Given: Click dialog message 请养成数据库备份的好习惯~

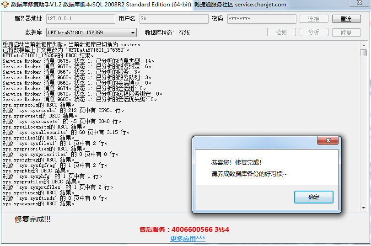Looking at the screenshot, I should 249,174.
